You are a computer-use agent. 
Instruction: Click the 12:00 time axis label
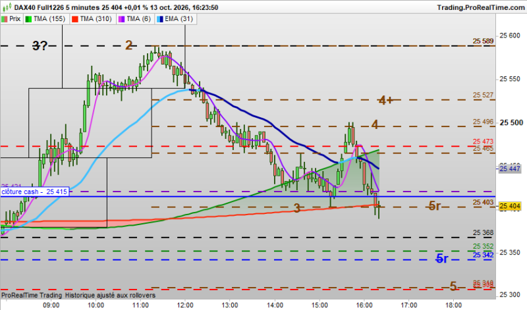click(185, 305)
